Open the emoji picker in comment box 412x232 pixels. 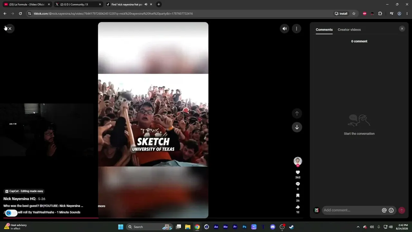click(x=391, y=210)
